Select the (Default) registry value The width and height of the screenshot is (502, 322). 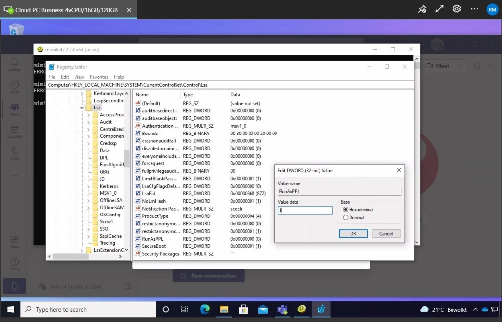coord(151,103)
